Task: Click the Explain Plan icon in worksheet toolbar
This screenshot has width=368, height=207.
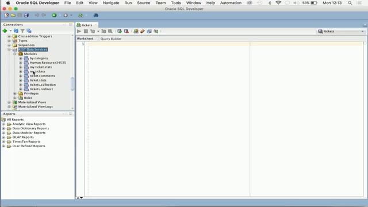Action: tap(93, 31)
